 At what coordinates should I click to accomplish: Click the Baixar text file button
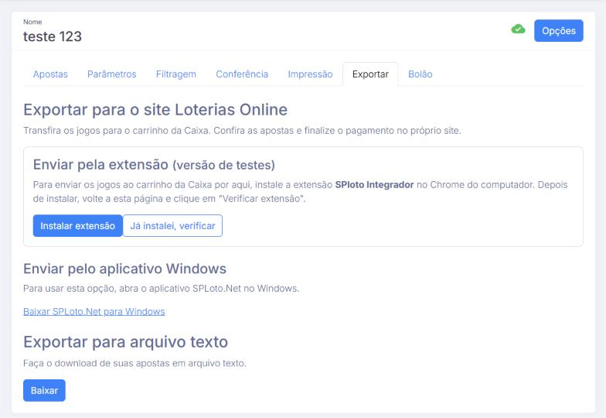click(x=44, y=390)
